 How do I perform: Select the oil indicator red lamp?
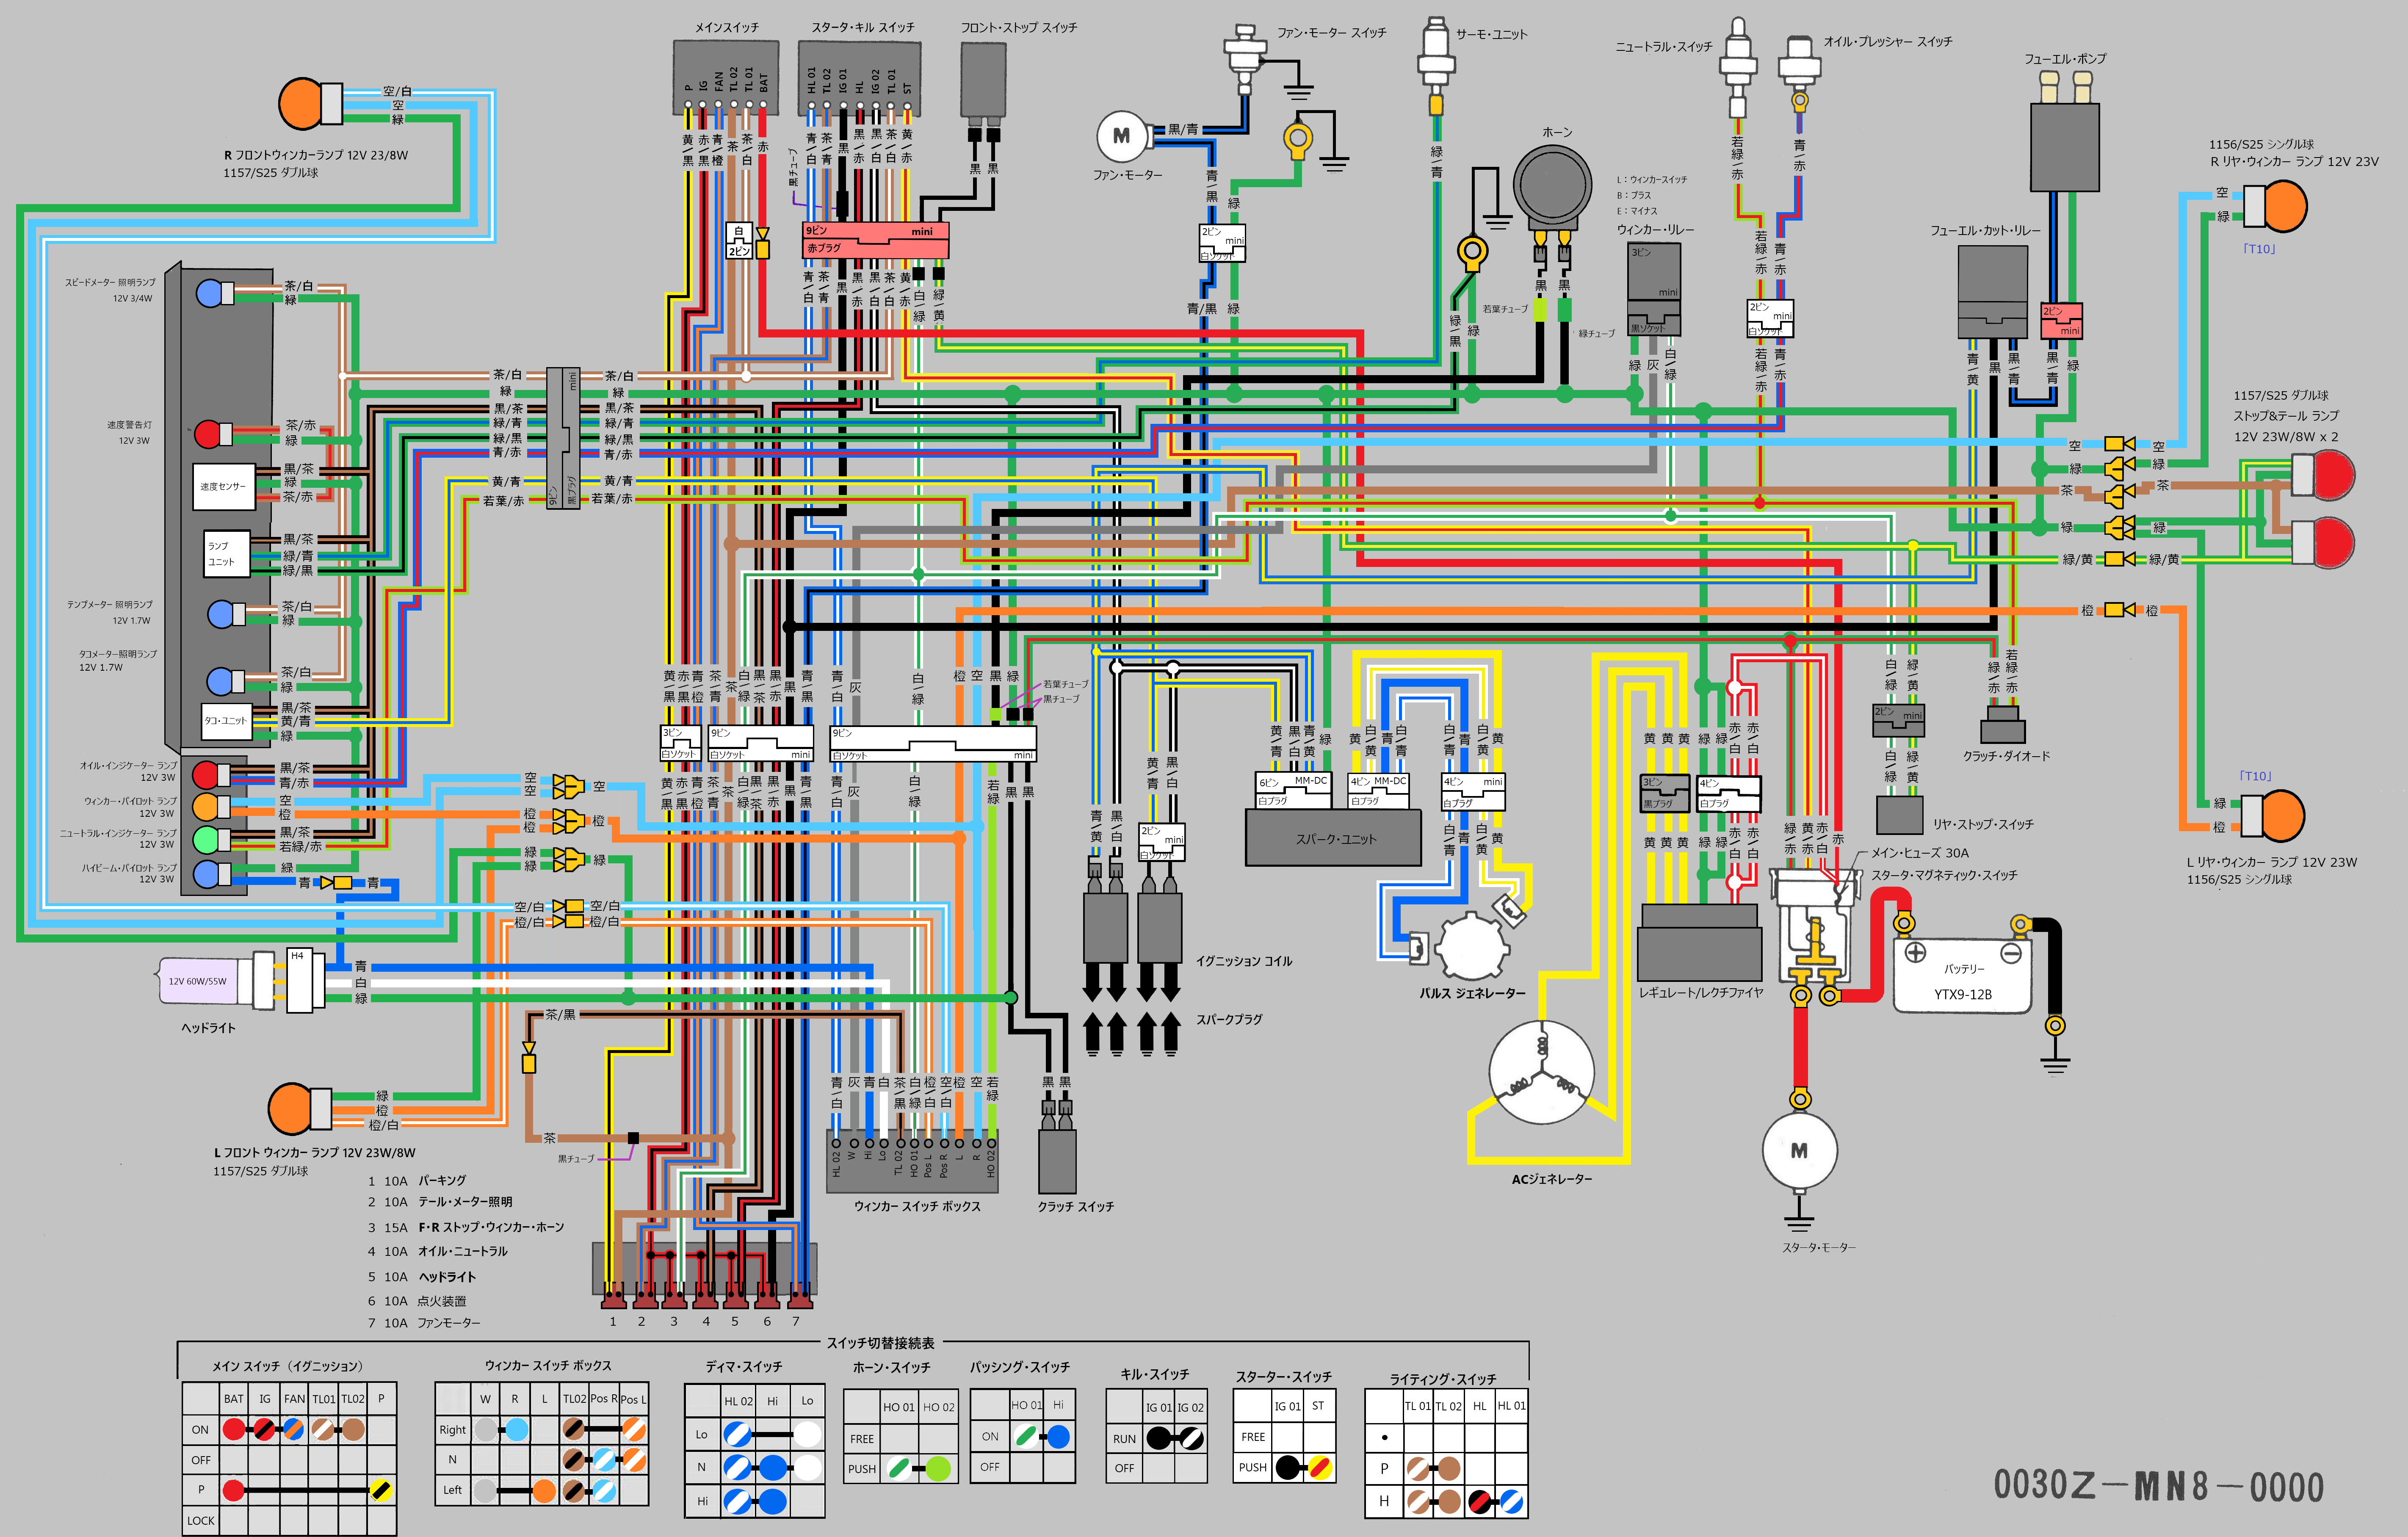click(x=205, y=774)
